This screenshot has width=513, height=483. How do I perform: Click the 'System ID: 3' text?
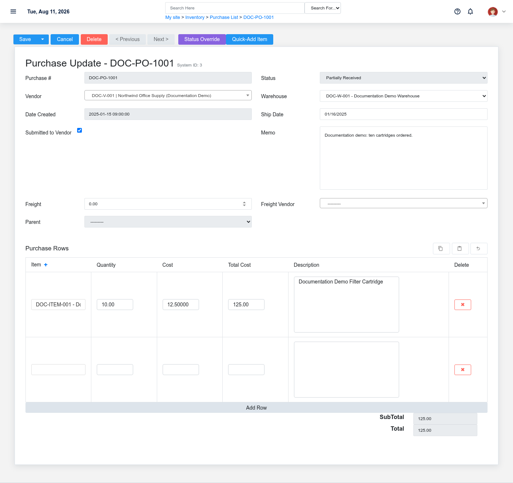click(x=190, y=65)
